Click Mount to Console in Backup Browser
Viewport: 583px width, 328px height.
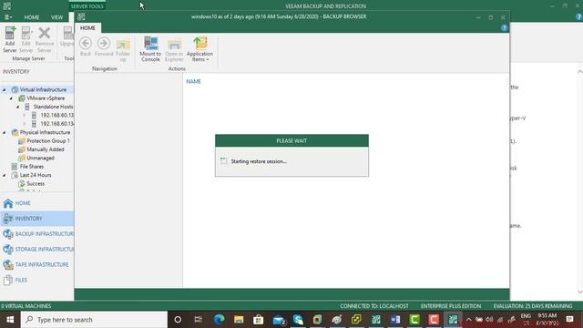coord(150,48)
